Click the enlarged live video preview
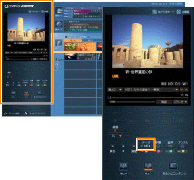 pos(147,41)
